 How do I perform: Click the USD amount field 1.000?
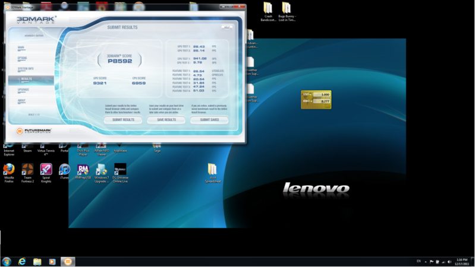pos(322,95)
